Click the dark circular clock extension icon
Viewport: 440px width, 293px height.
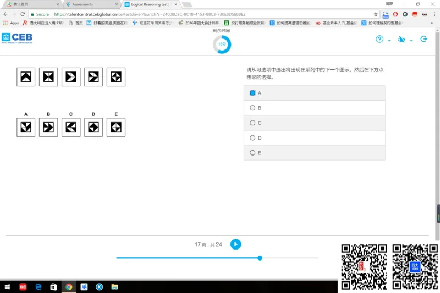405,14
